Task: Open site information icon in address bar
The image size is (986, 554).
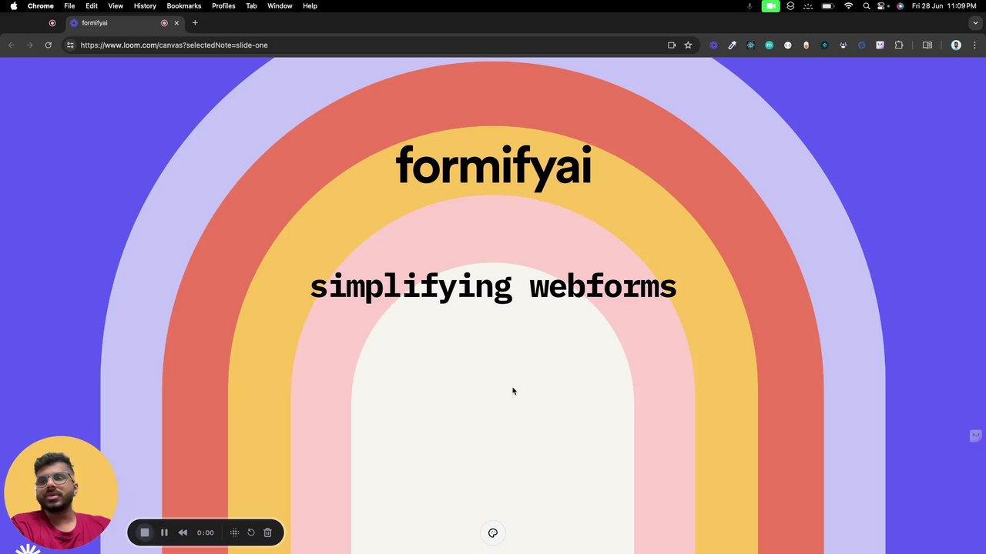Action: point(70,45)
